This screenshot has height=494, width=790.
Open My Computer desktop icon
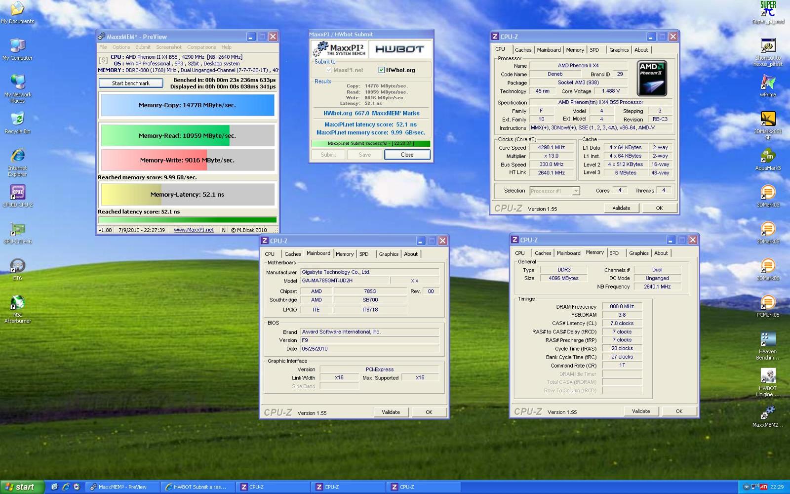pyautogui.click(x=17, y=49)
